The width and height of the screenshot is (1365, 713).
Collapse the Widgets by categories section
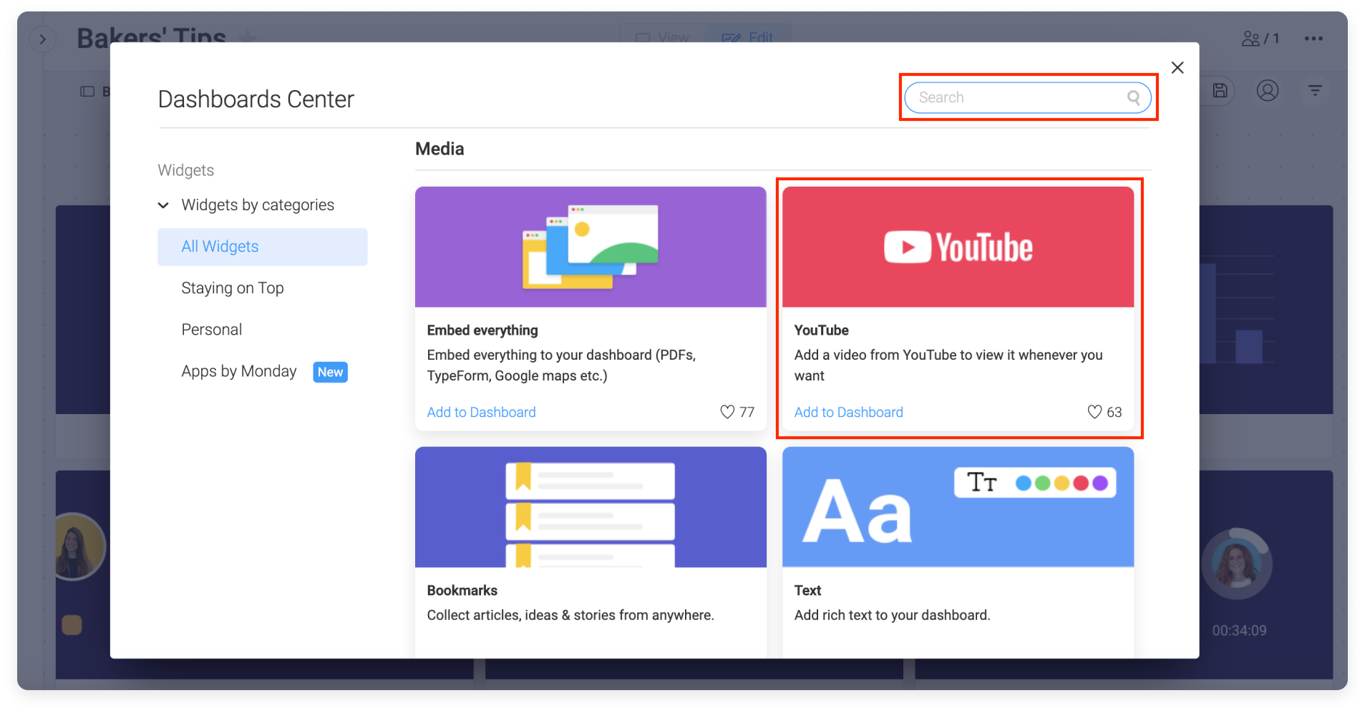(163, 205)
